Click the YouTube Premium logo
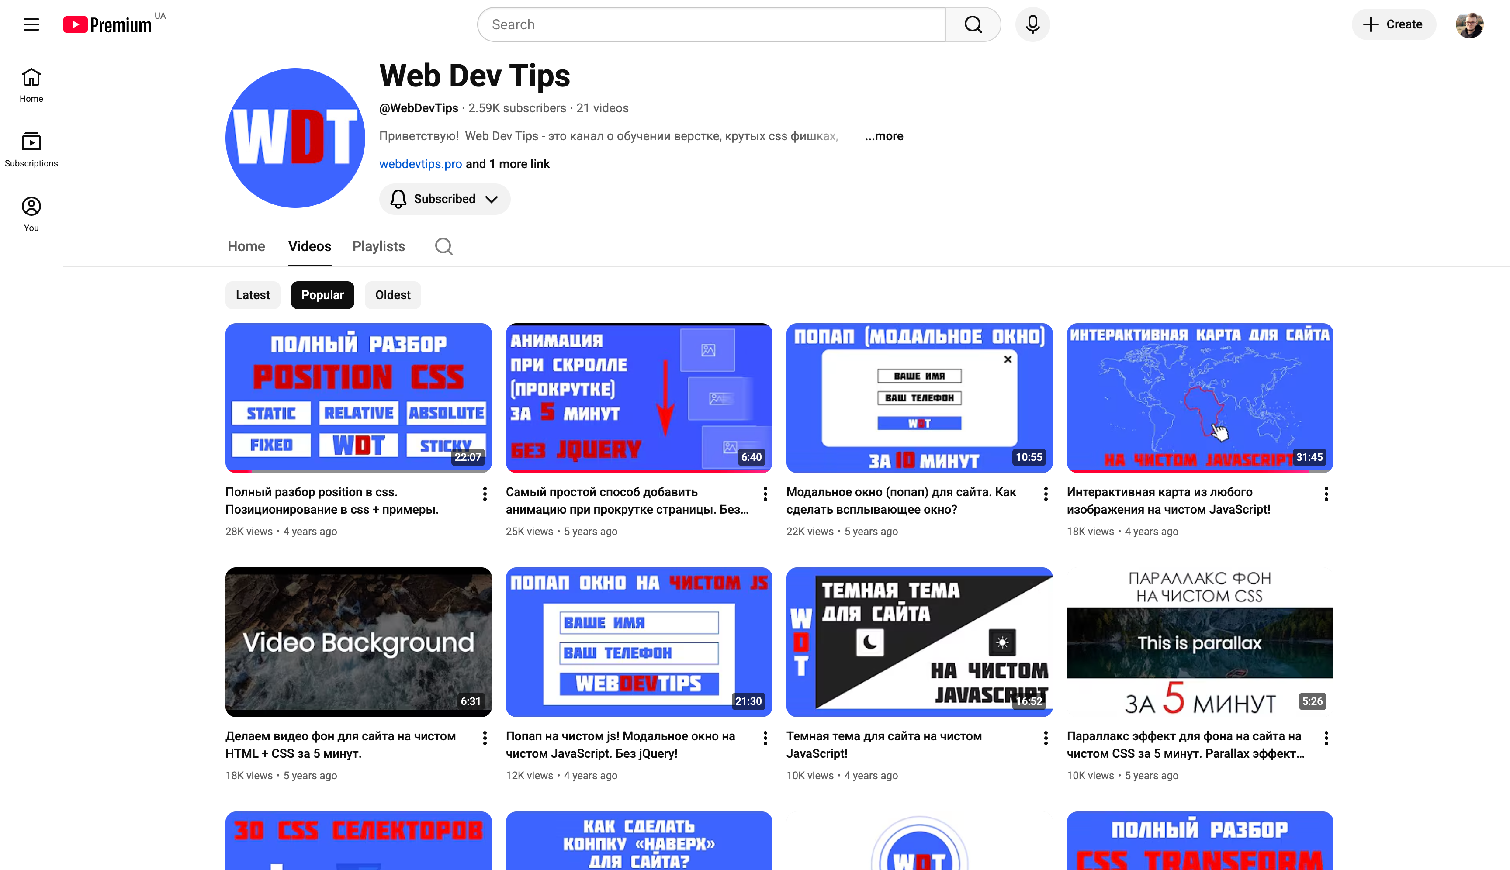Image resolution: width=1510 pixels, height=870 pixels. coord(107,24)
